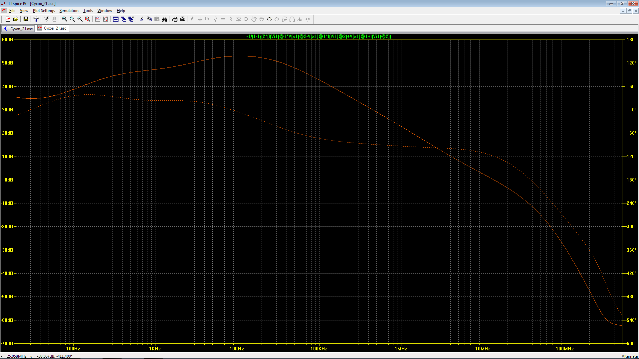Viewport: 639px width, 359px height.
Task: Click the 60dB left axis label
Action: point(8,40)
